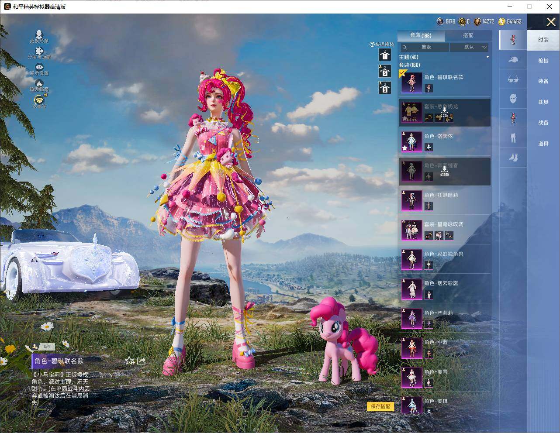Screen dimensions: 560x433
Task: Share the current outfit
Action: click(141, 361)
